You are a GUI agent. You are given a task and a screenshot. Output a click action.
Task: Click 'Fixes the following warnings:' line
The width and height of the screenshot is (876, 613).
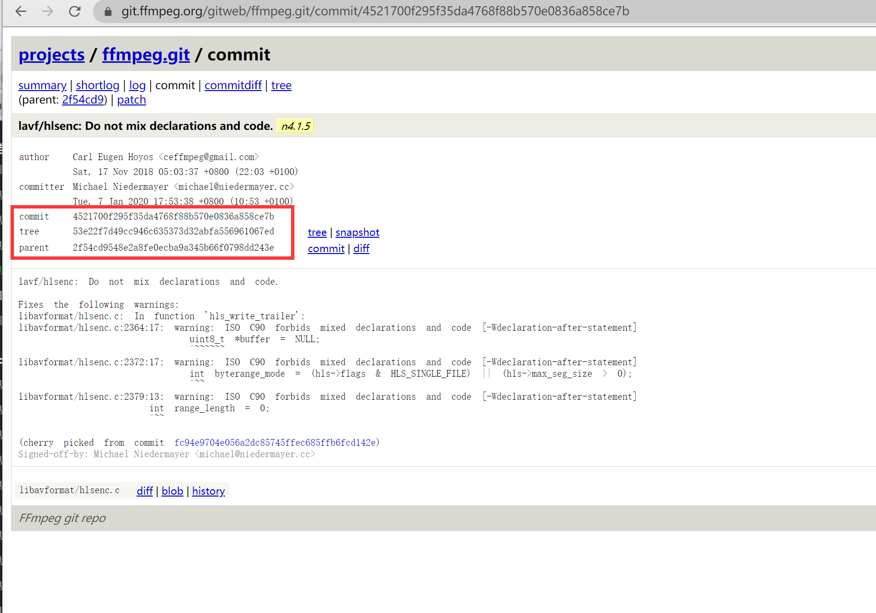point(98,305)
